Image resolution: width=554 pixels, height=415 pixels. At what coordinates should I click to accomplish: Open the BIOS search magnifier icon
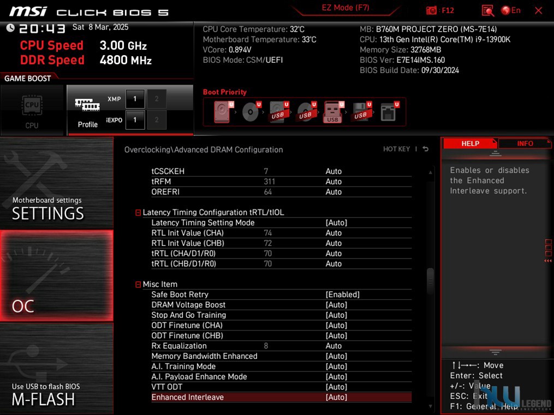(x=487, y=10)
